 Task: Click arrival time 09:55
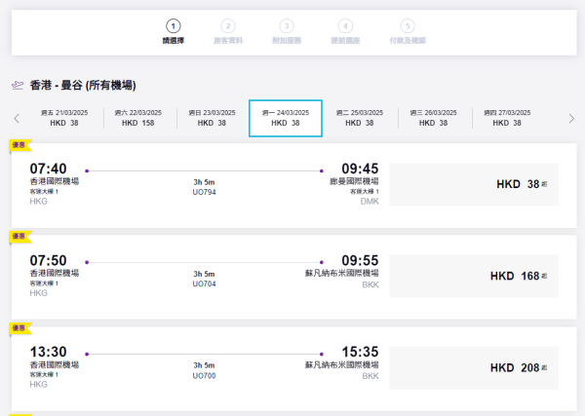(x=360, y=260)
